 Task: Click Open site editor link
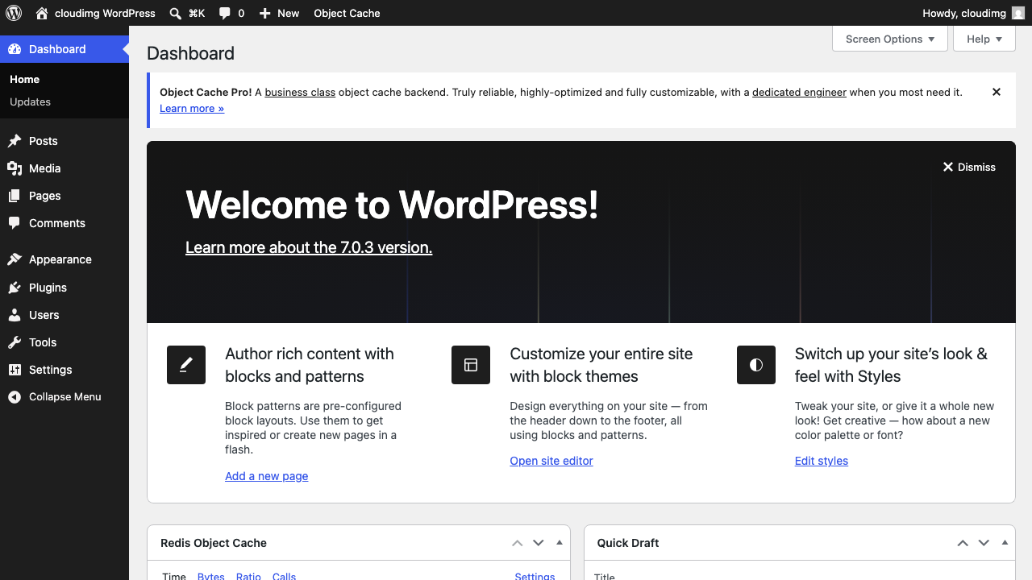coord(551,461)
